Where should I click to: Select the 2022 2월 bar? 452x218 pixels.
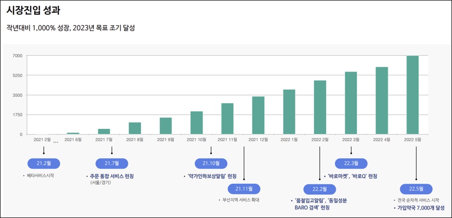click(320, 107)
